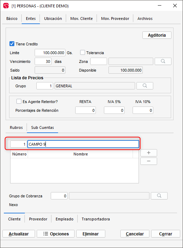This screenshot has width=183, height=248.
Task: Click the red app logo in title bar
Action: tap(6, 6)
